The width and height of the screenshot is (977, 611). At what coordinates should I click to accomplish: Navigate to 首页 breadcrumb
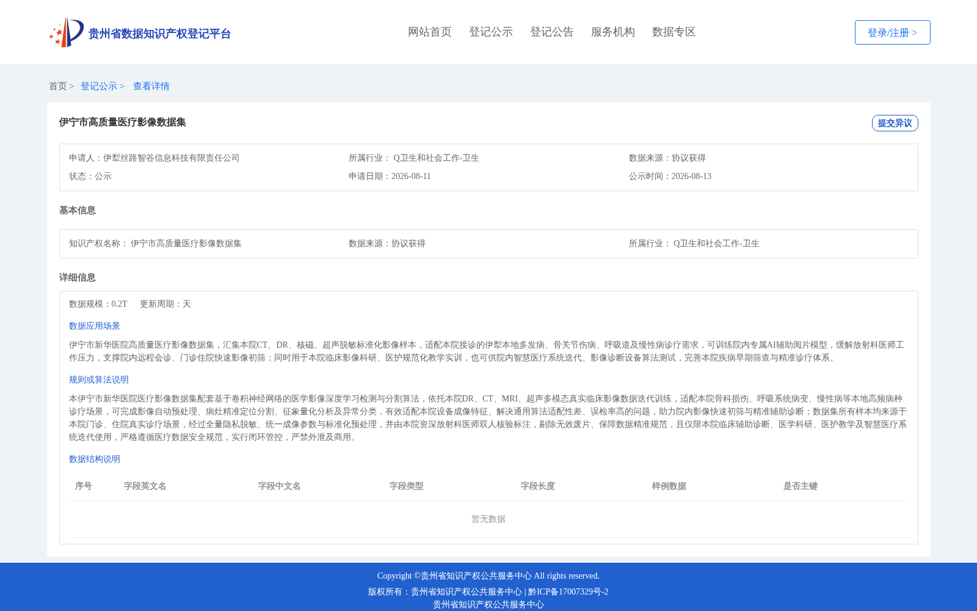58,86
